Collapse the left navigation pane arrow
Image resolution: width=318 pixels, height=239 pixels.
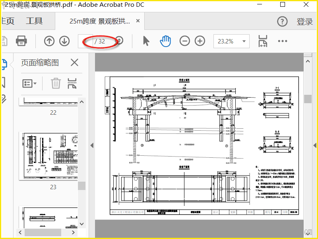tap(92, 145)
